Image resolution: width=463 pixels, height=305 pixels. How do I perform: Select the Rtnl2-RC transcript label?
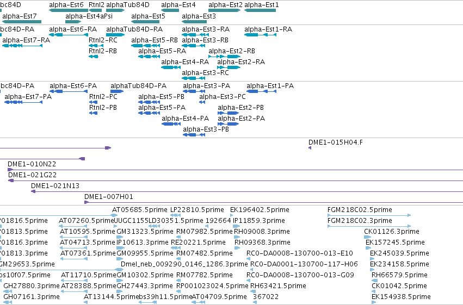point(103,40)
